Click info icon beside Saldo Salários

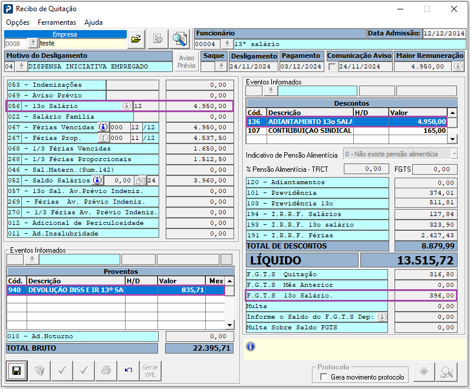coord(97,181)
